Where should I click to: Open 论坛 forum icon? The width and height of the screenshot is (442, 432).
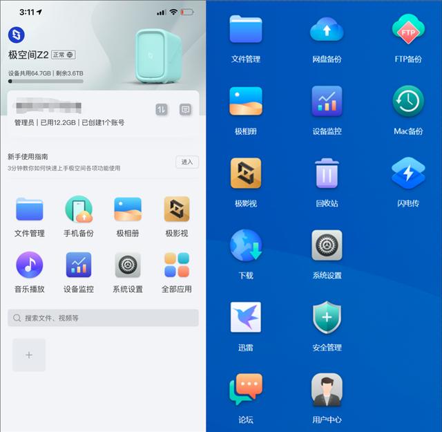click(246, 389)
